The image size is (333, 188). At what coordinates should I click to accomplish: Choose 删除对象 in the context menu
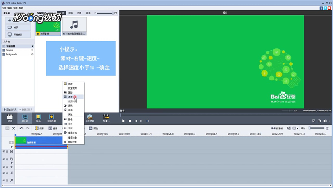(x=73, y=142)
